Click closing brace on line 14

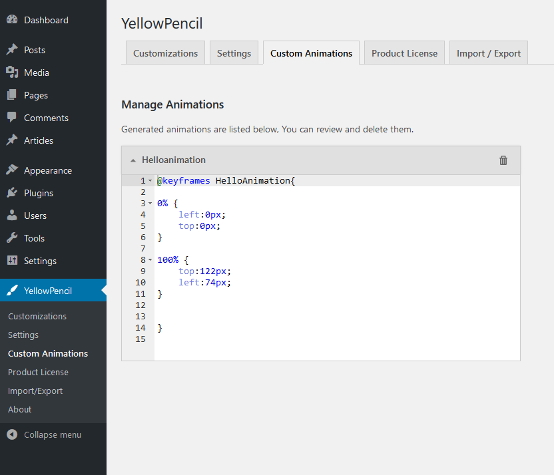(160, 328)
